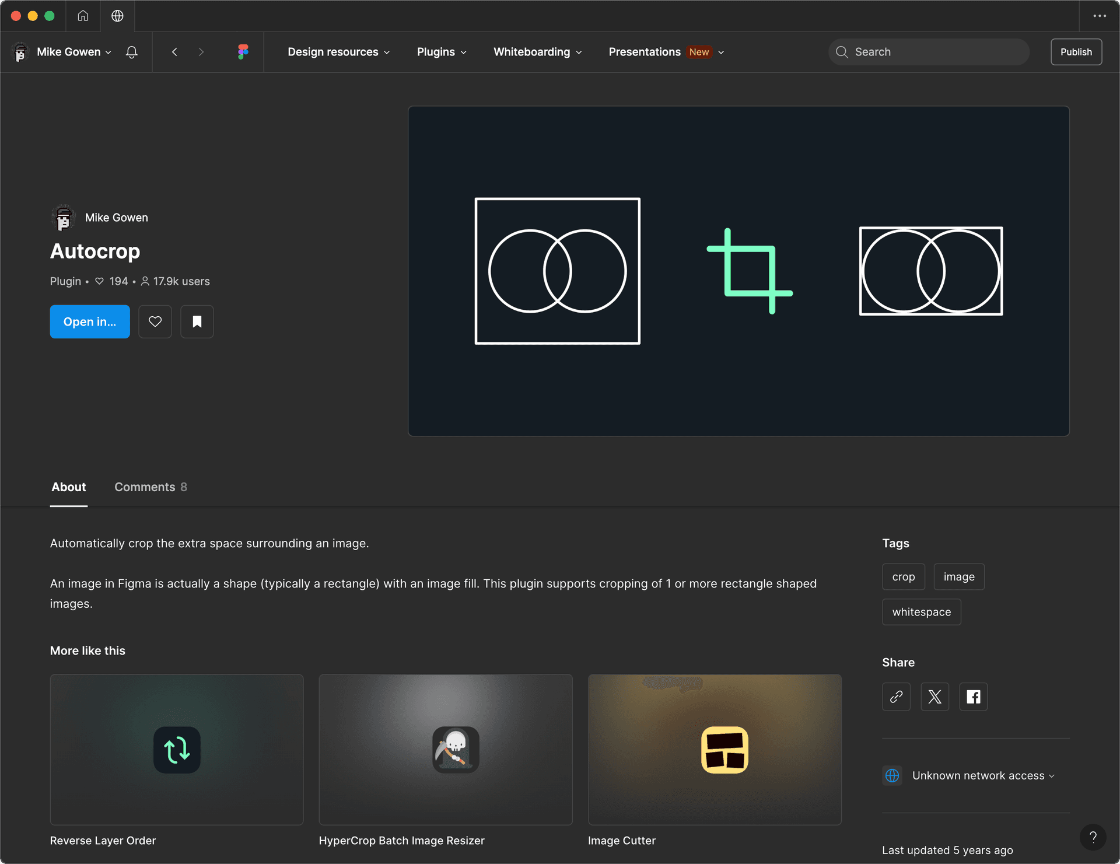This screenshot has height=864, width=1120.
Task: Open Mike Gowen account menu
Action: point(62,52)
